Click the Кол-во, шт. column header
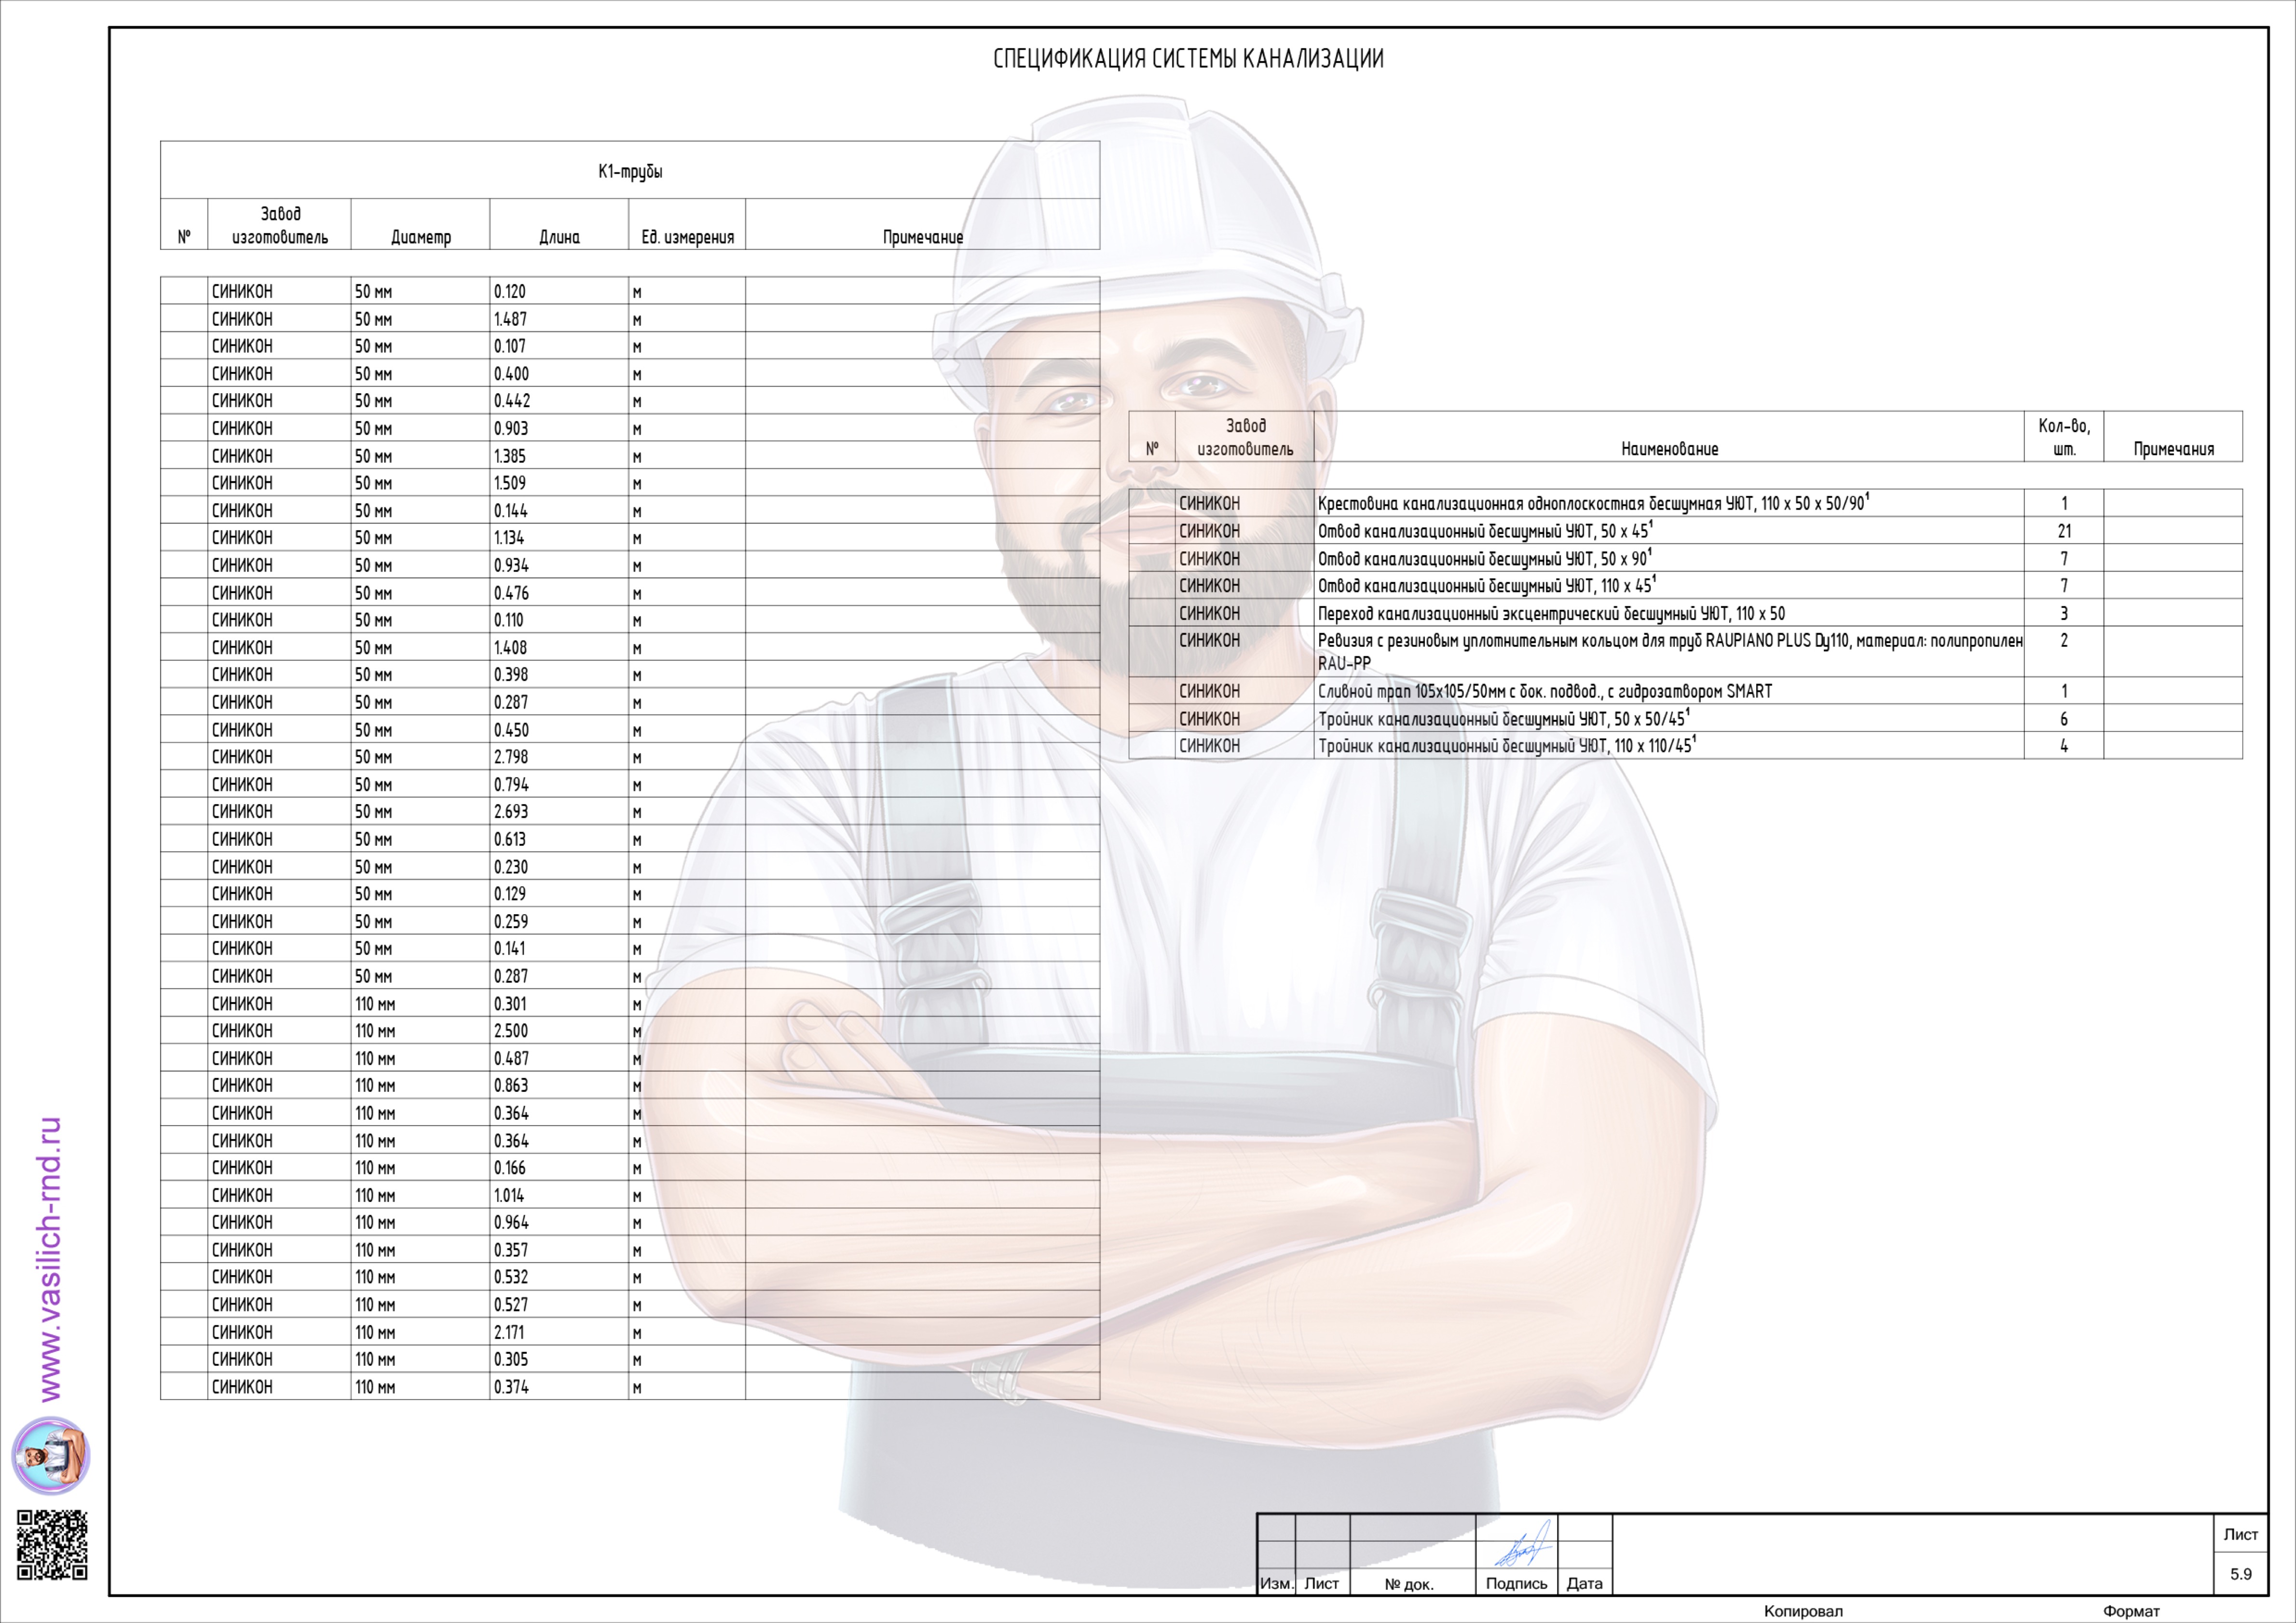2296x1623 pixels. (2063, 437)
